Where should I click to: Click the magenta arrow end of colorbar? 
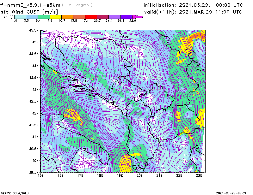pyautogui.click(x=138, y=17)
